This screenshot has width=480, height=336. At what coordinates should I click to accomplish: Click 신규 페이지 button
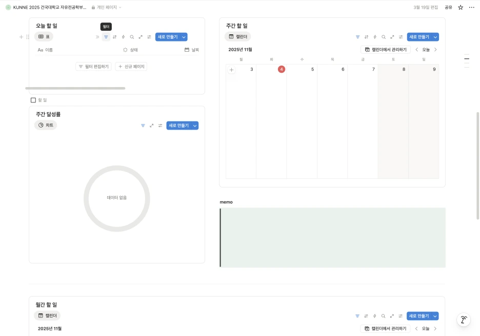(x=131, y=67)
